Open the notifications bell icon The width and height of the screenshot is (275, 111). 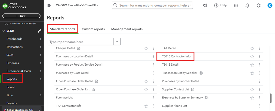[247, 5]
